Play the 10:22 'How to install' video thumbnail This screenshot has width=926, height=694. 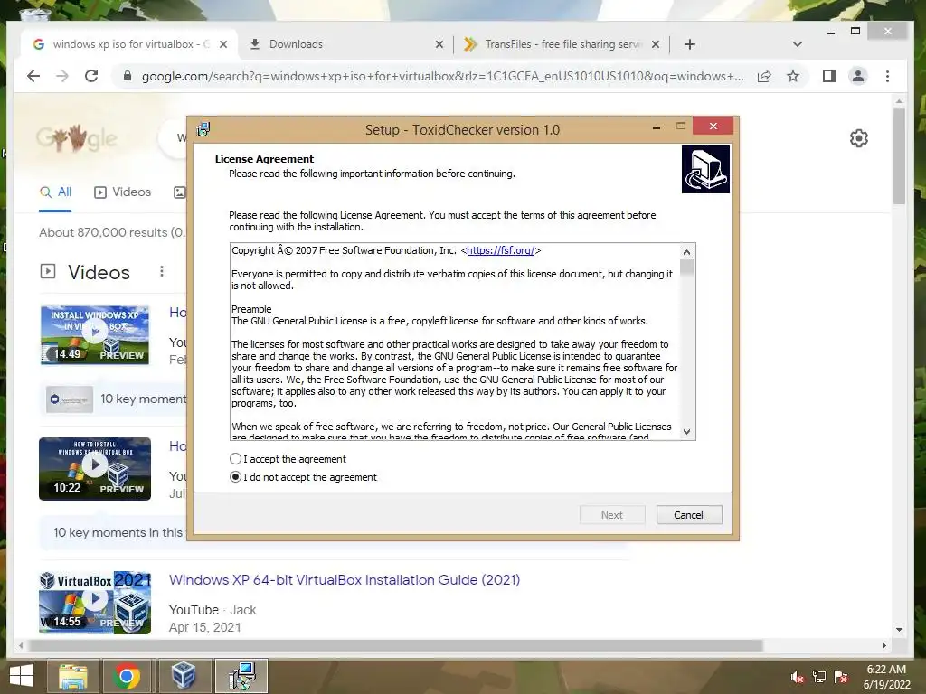94,469
